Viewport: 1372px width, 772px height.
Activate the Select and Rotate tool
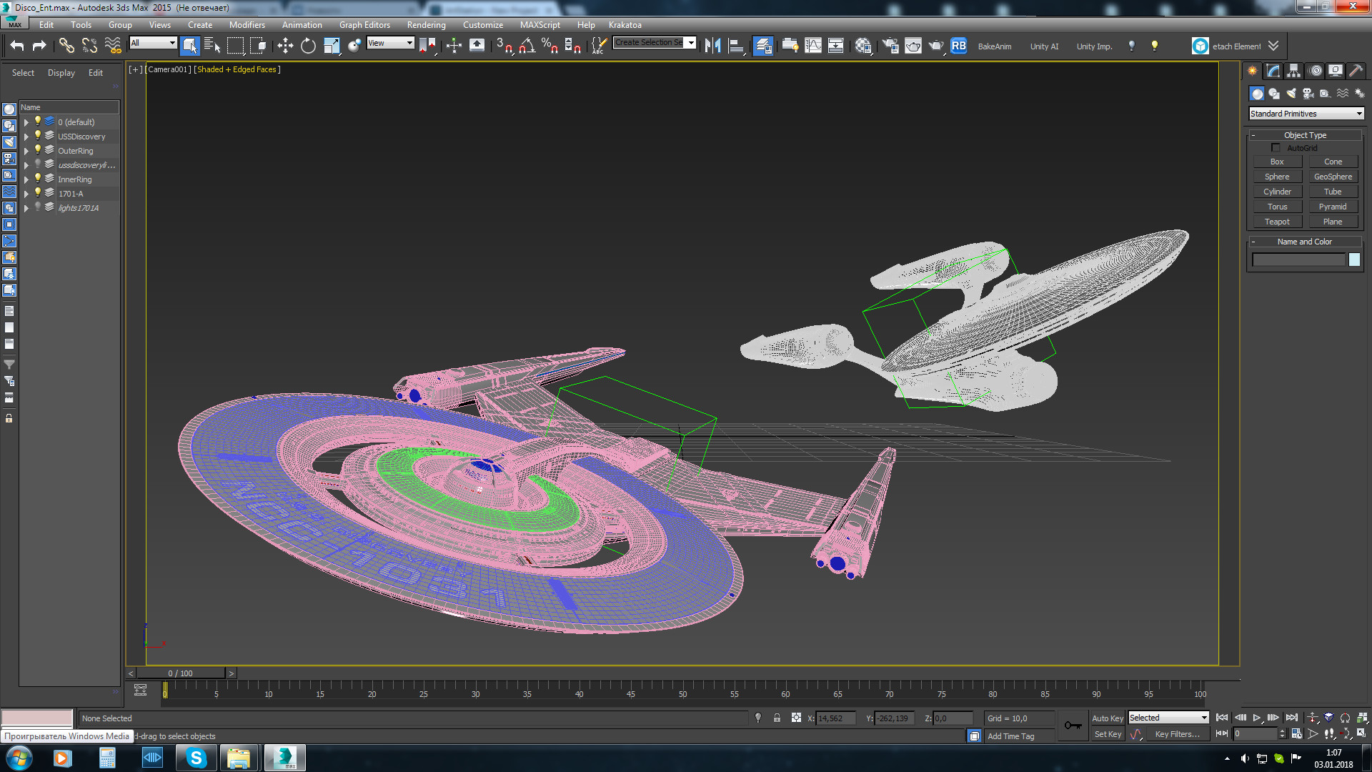tap(308, 46)
